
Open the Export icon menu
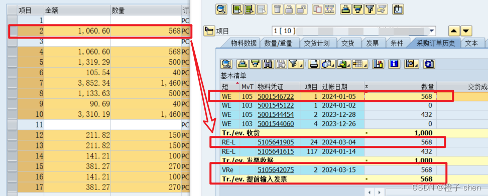(343, 64)
